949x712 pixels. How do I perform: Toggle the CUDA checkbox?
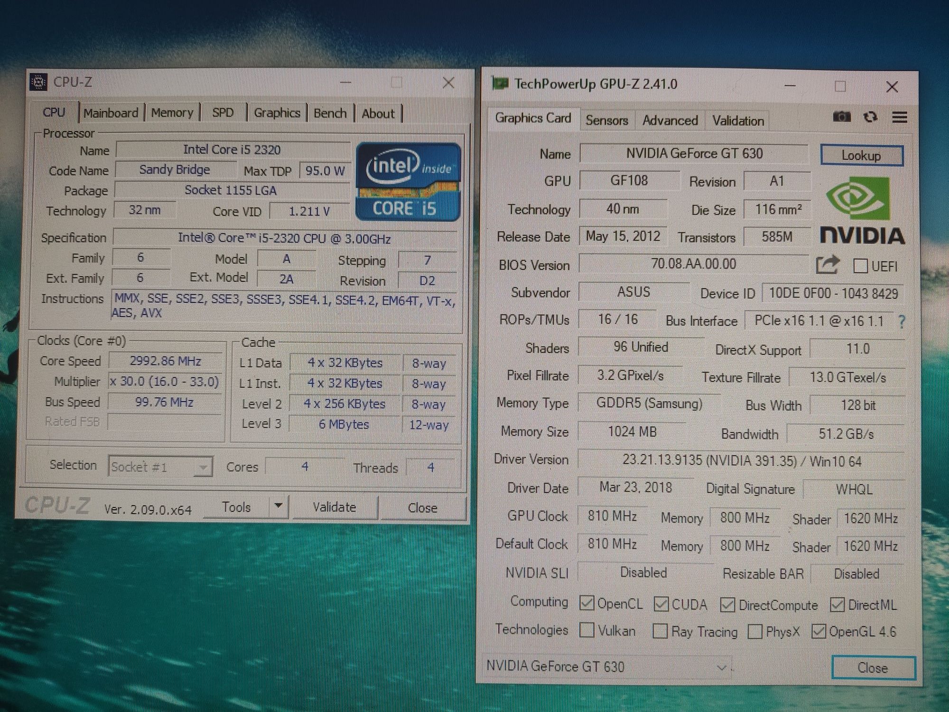click(x=661, y=604)
